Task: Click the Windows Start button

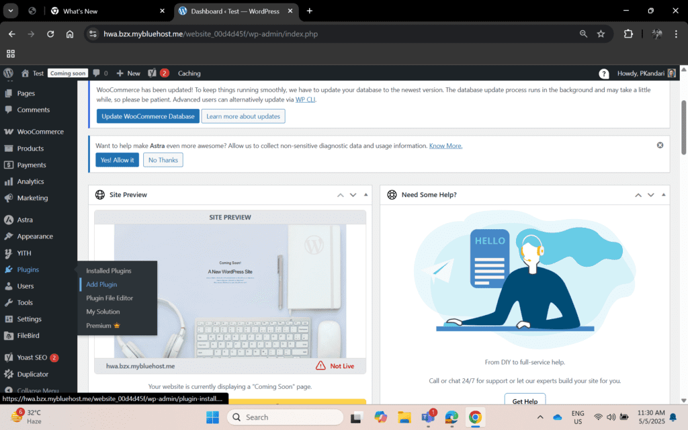Action: [213, 417]
